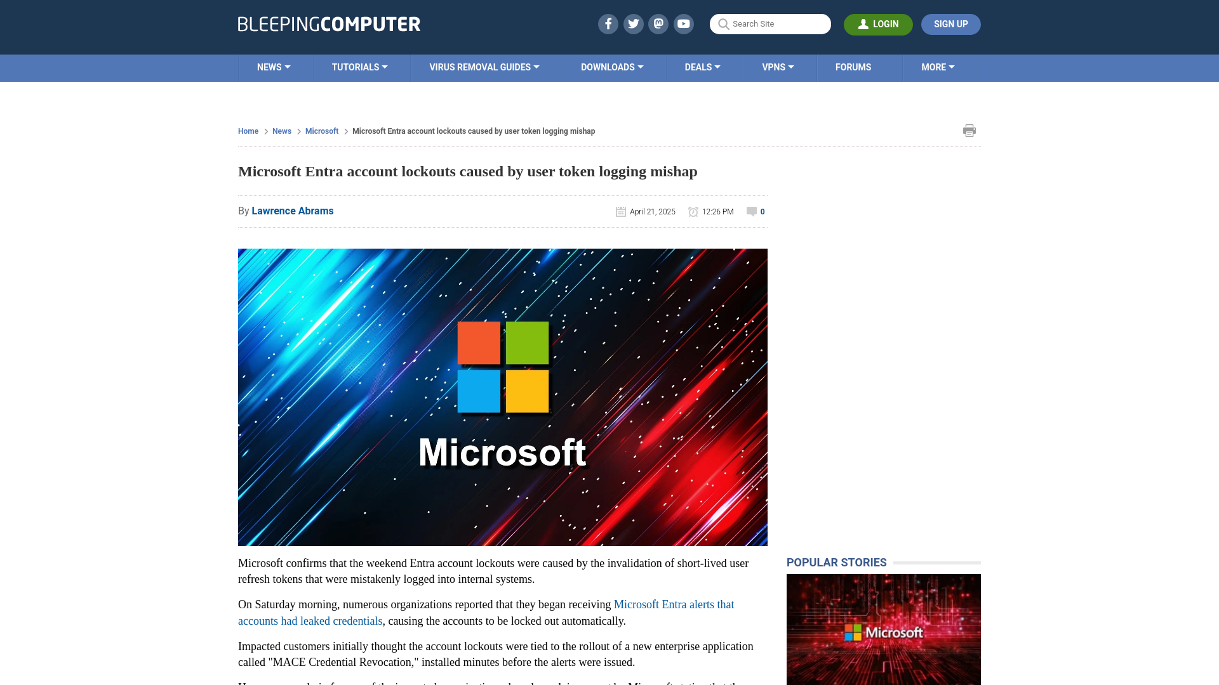Click the Microsoft article hero image

click(503, 397)
